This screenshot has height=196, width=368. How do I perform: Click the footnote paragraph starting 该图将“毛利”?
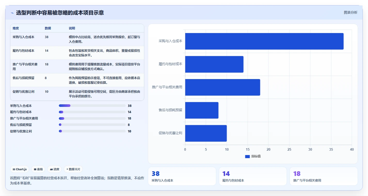(77, 181)
